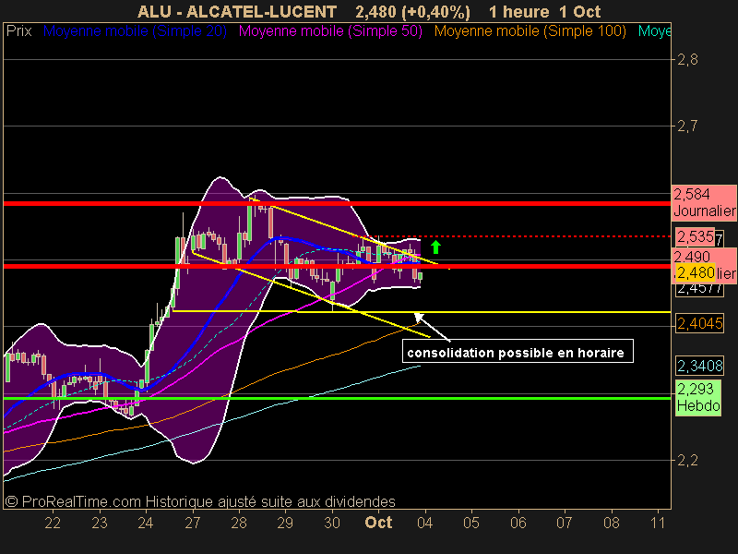Click the green up arrow marker

[435, 247]
